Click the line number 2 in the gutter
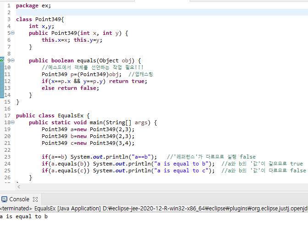This screenshot has height=226, width=308. (x=9, y=12)
